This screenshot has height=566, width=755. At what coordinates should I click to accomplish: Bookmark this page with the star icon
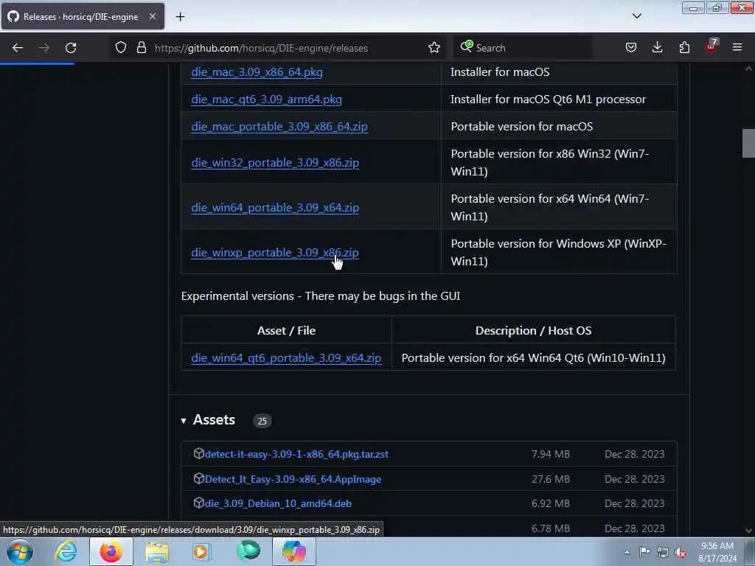434,48
